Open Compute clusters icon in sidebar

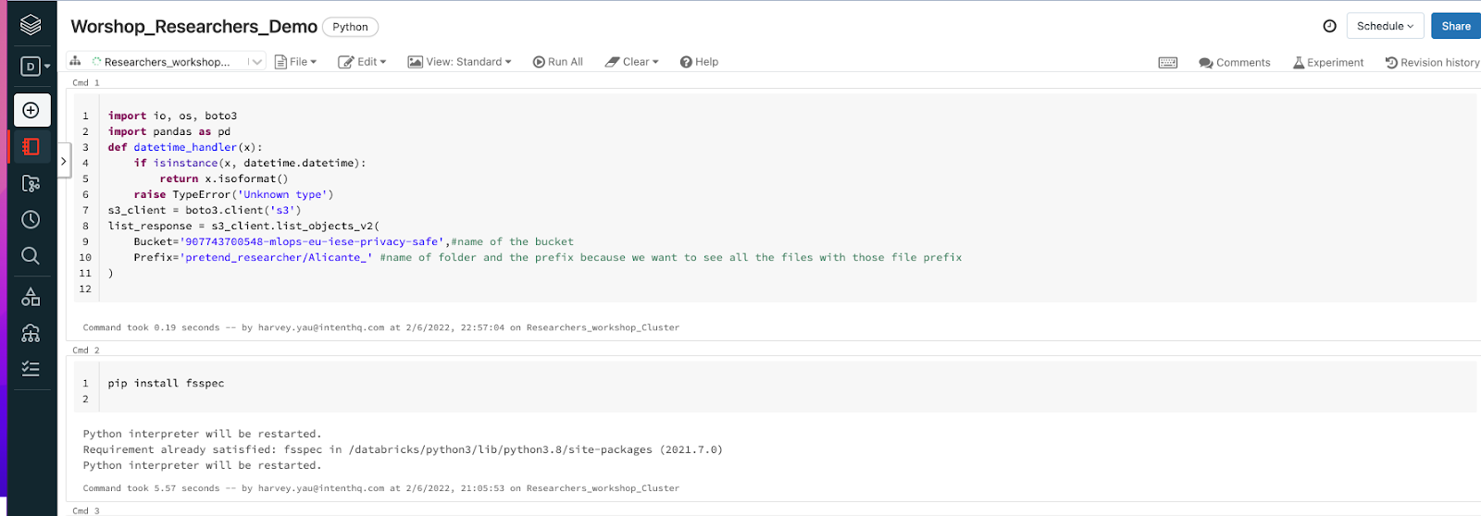click(31, 333)
